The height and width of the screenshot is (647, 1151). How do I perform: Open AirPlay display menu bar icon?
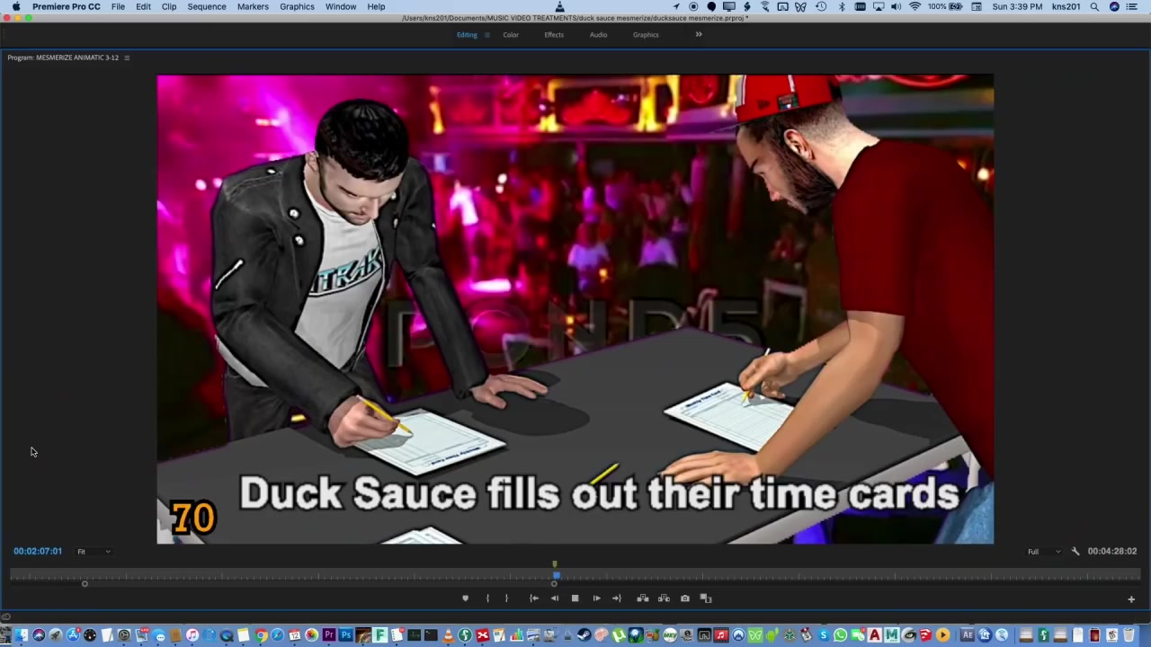(x=879, y=6)
